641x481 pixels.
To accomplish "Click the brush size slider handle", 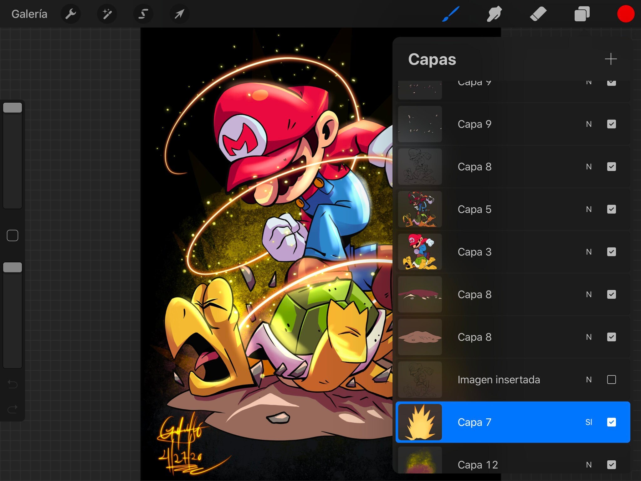I will pyautogui.click(x=13, y=107).
